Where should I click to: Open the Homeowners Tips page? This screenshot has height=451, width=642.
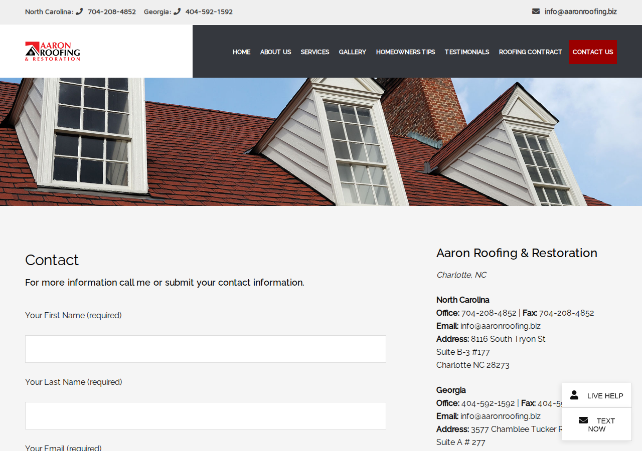click(405, 52)
